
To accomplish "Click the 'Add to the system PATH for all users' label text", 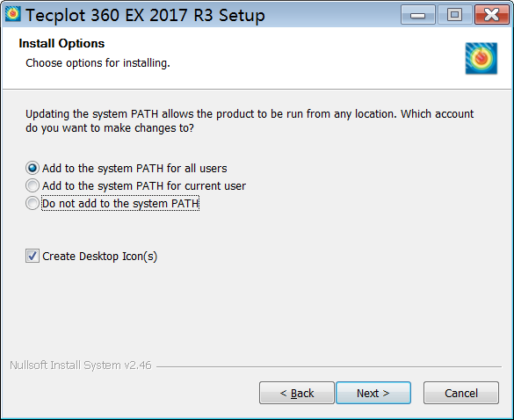I will coord(134,169).
